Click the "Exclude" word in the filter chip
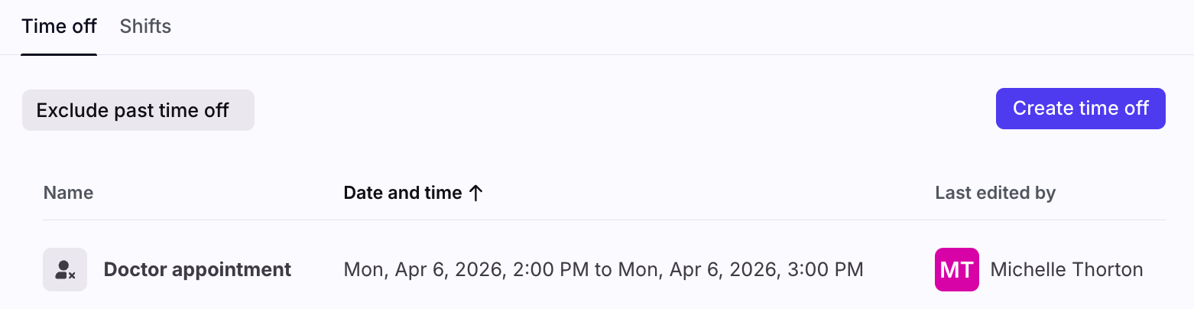This screenshot has height=309, width=1194. [73, 110]
